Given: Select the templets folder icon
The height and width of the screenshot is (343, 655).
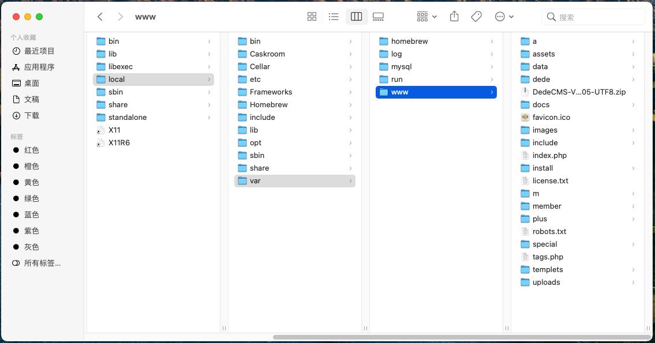Looking at the screenshot, I should click(x=525, y=270).
